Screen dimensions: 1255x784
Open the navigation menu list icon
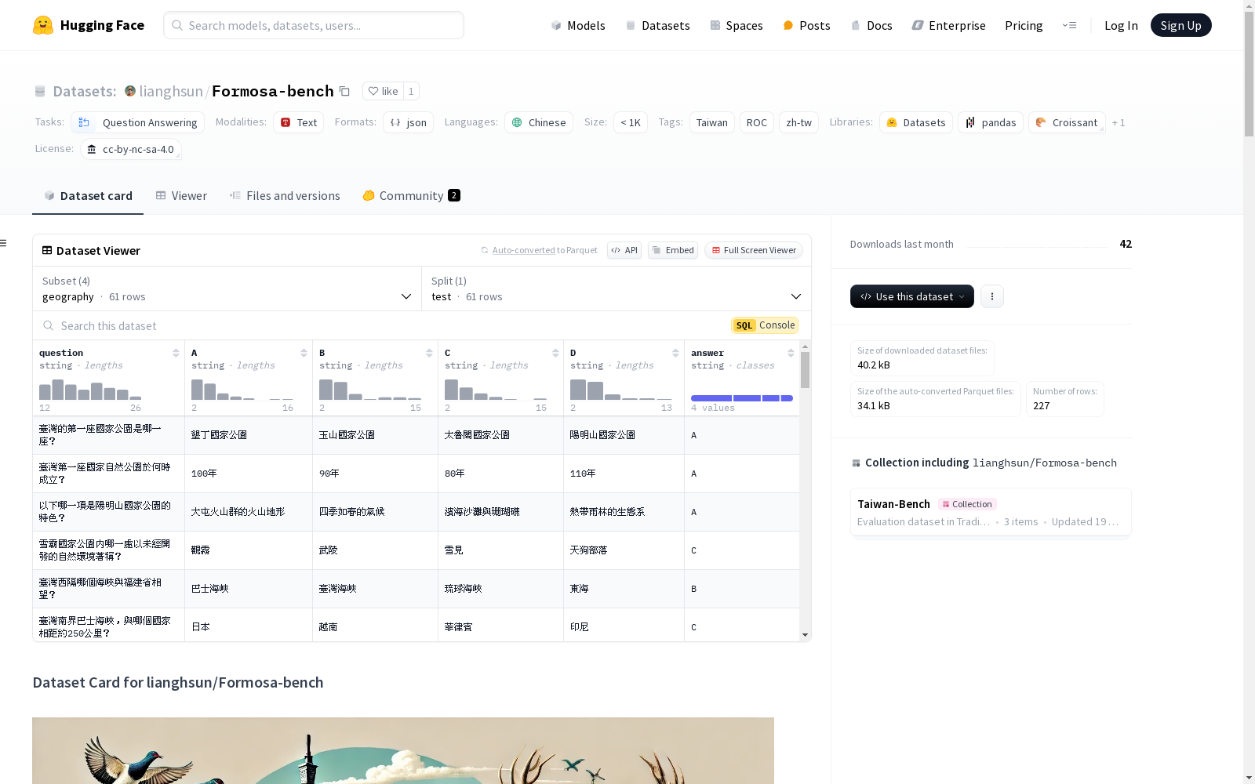pyautogui.click(x=1069, y=25)
